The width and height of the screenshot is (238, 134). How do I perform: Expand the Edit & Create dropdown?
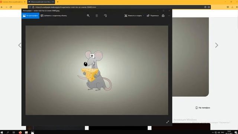[134, 16]
